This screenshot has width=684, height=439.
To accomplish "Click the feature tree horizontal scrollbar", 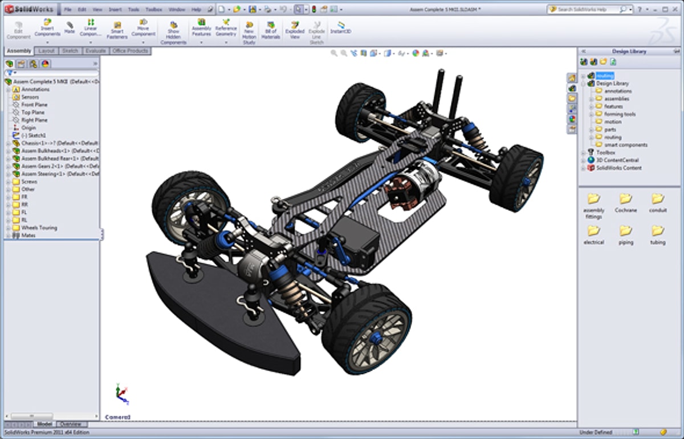I will (x=32, y=416).
